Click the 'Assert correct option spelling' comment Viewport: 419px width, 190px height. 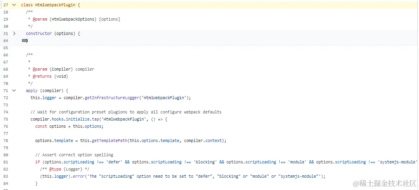click(74, 155)
